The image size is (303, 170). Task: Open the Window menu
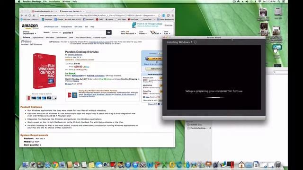pyautogui.click(x=66, y=1)
